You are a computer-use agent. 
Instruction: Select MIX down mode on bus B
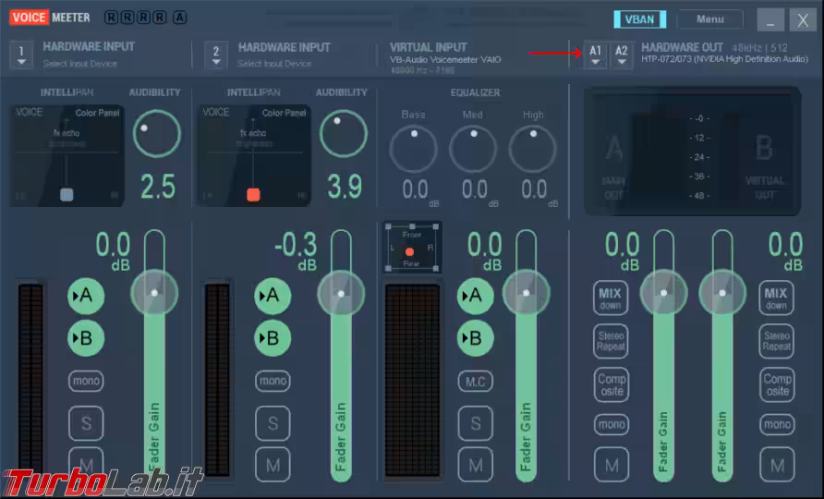(x=776, y=298)
